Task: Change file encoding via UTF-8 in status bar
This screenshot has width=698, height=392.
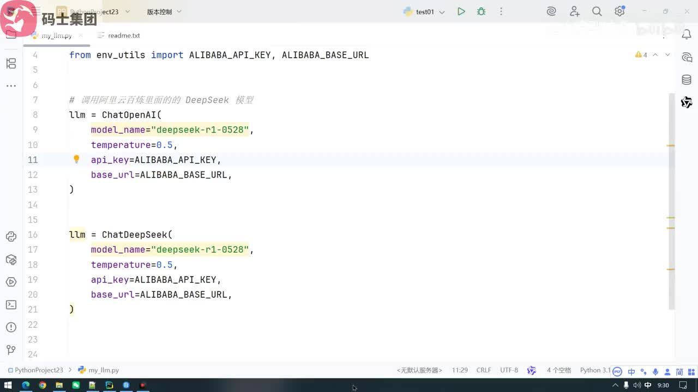Action: pyautogui.click(x=509, y=370)
